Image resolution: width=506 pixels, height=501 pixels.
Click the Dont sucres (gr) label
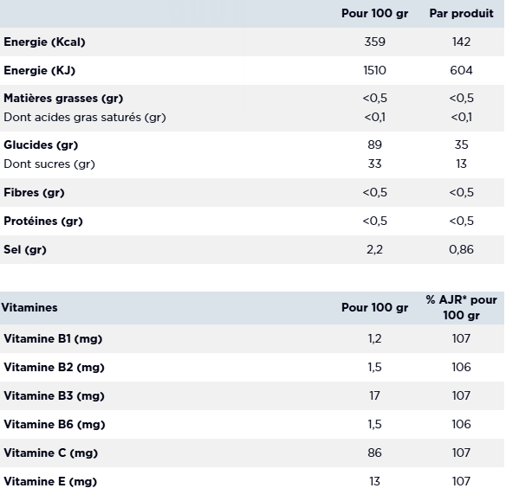tap(49, 164)
